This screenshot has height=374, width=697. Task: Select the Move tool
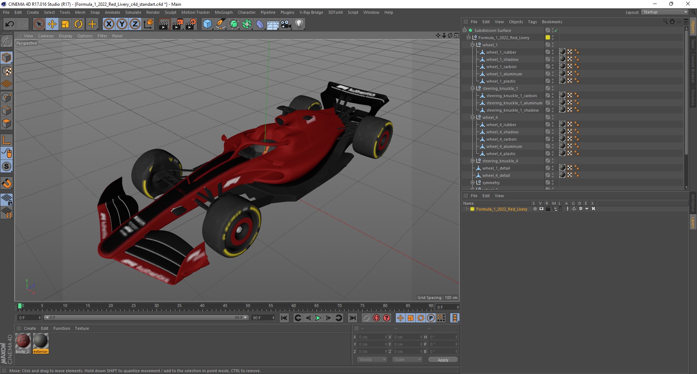52,24
